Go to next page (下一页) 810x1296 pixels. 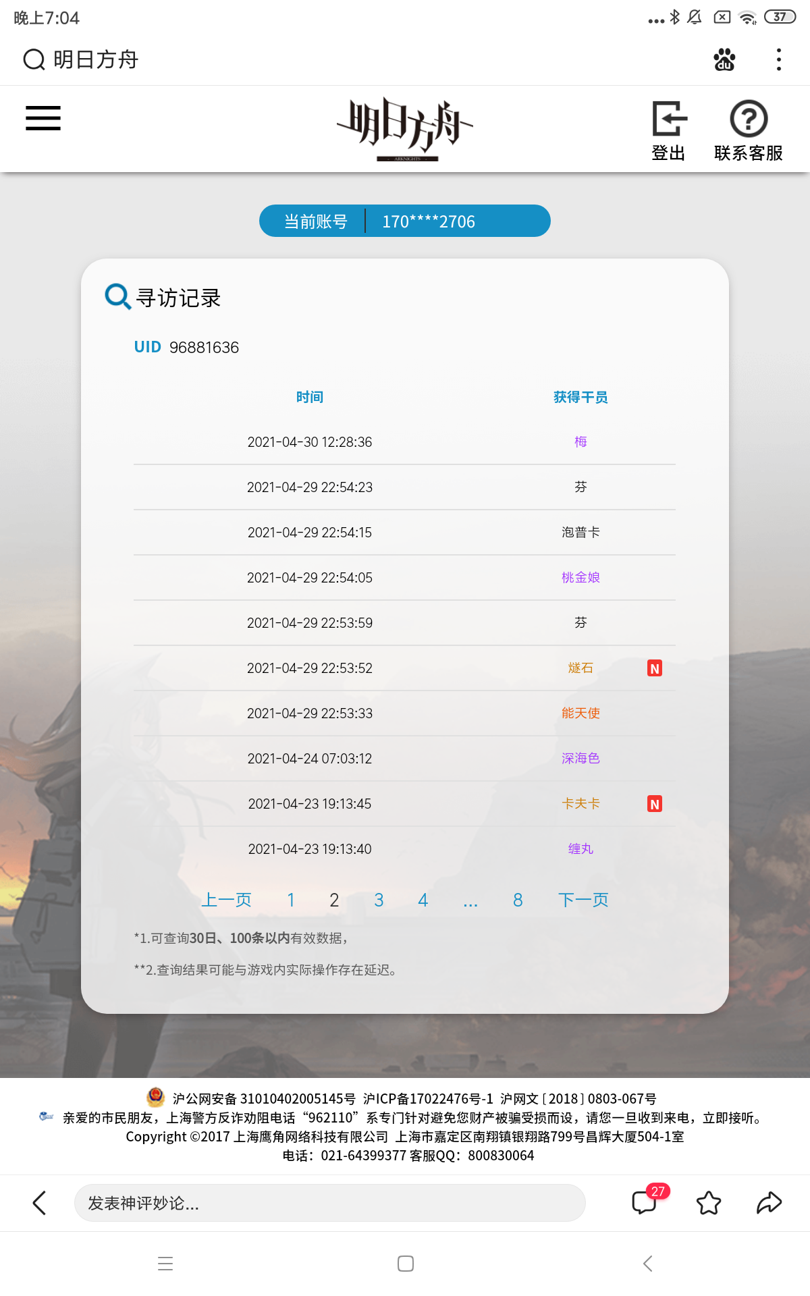coord(583,900)
